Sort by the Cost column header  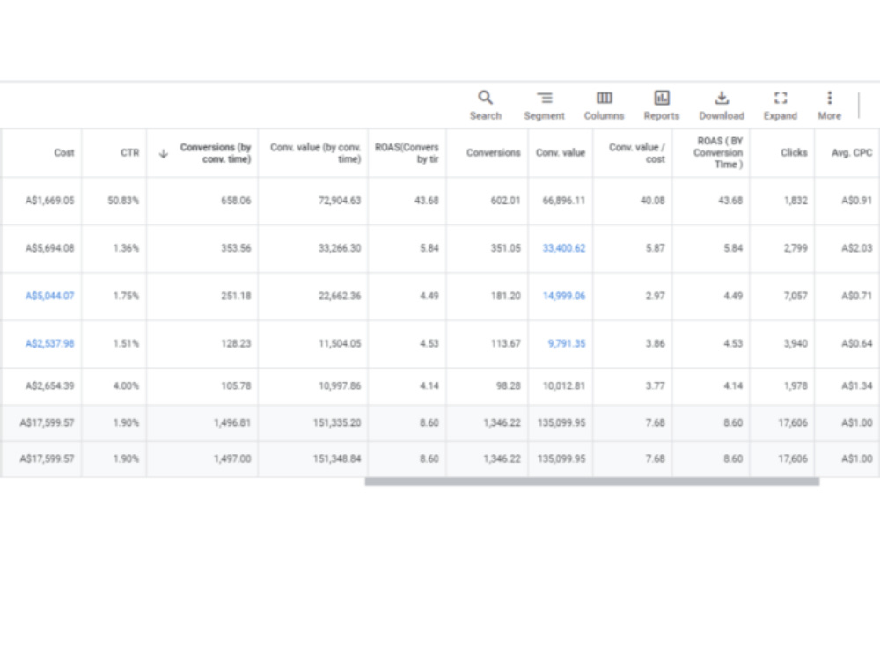coord(64,152)
